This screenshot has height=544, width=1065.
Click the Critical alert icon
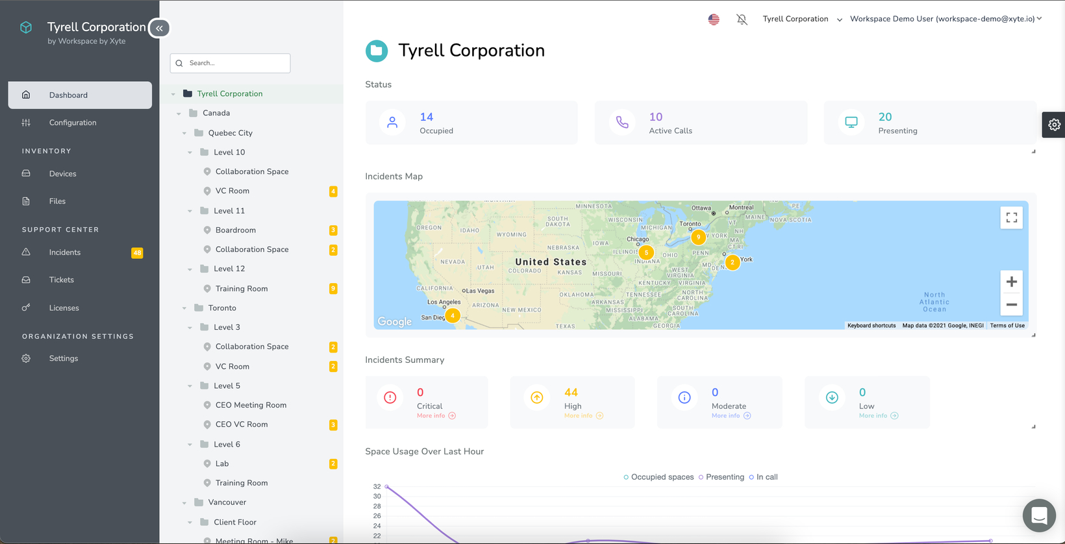(390, 397)
